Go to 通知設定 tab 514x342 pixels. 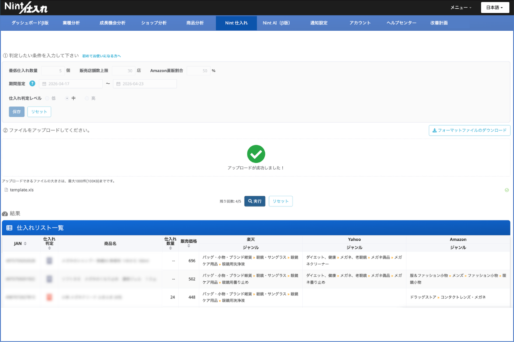(319, 23)
